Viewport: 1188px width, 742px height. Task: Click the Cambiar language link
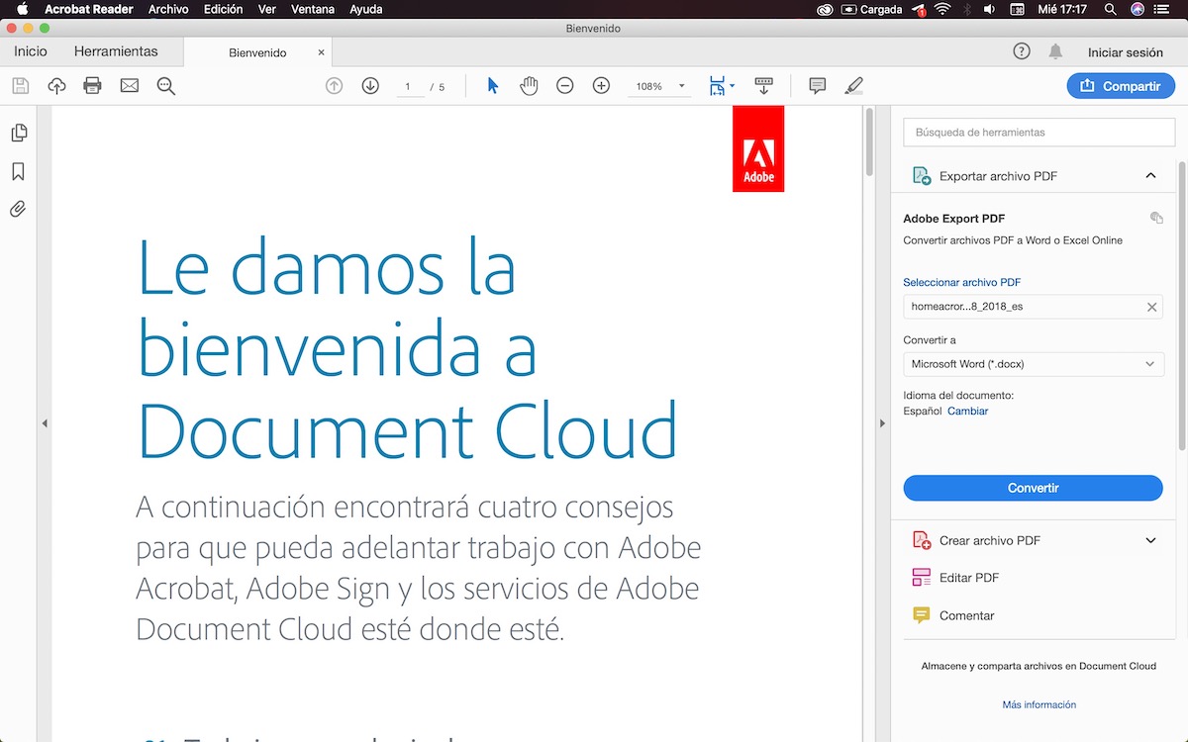(x=967, y=411)
